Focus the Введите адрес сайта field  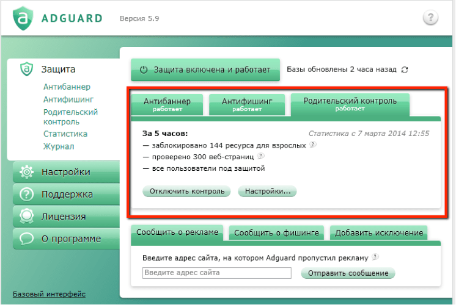pos(216,273)
